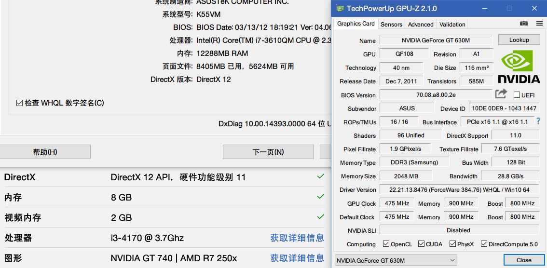Open 获取详细信息 link for 处理器 row

(297, 238)
